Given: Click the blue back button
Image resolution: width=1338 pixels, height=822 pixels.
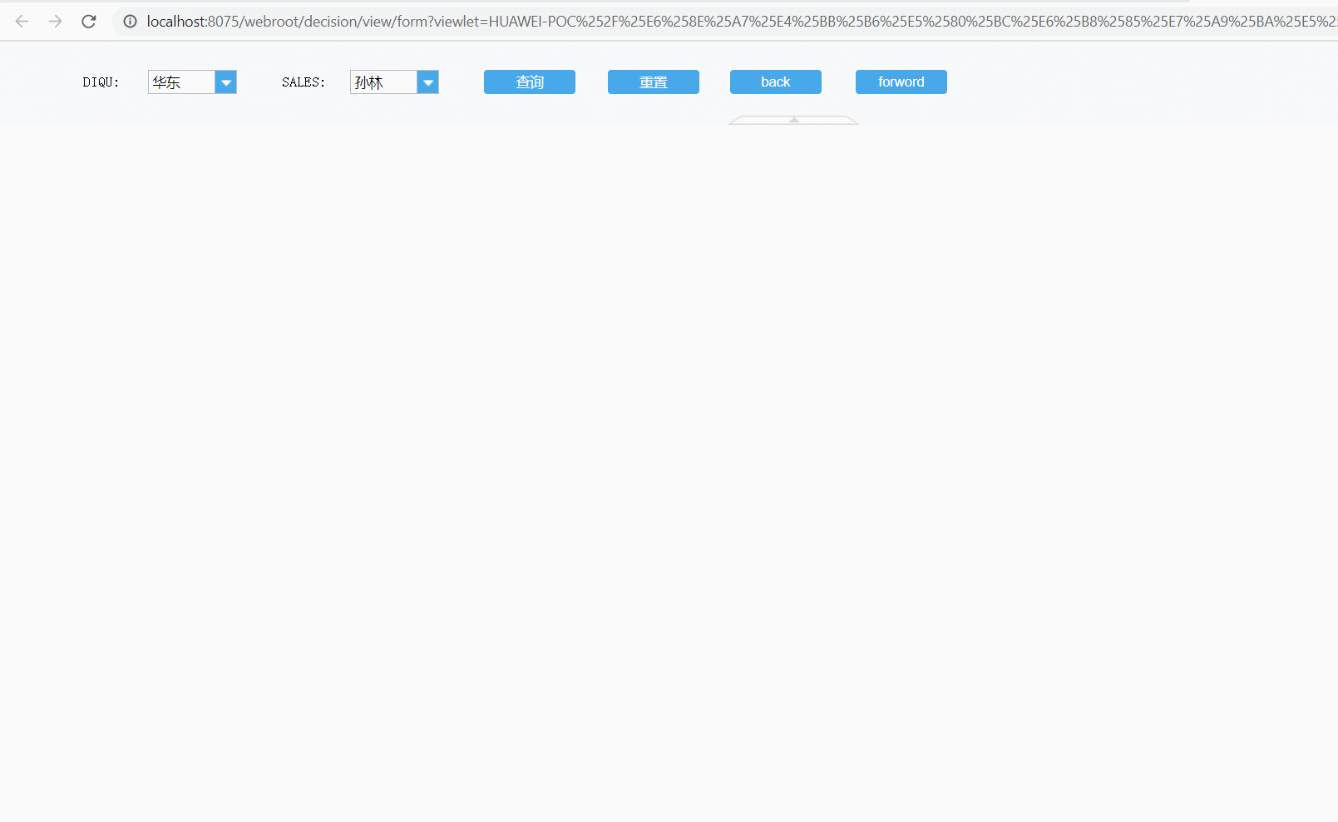Looking at the screenshot, I should pos(776,82).
